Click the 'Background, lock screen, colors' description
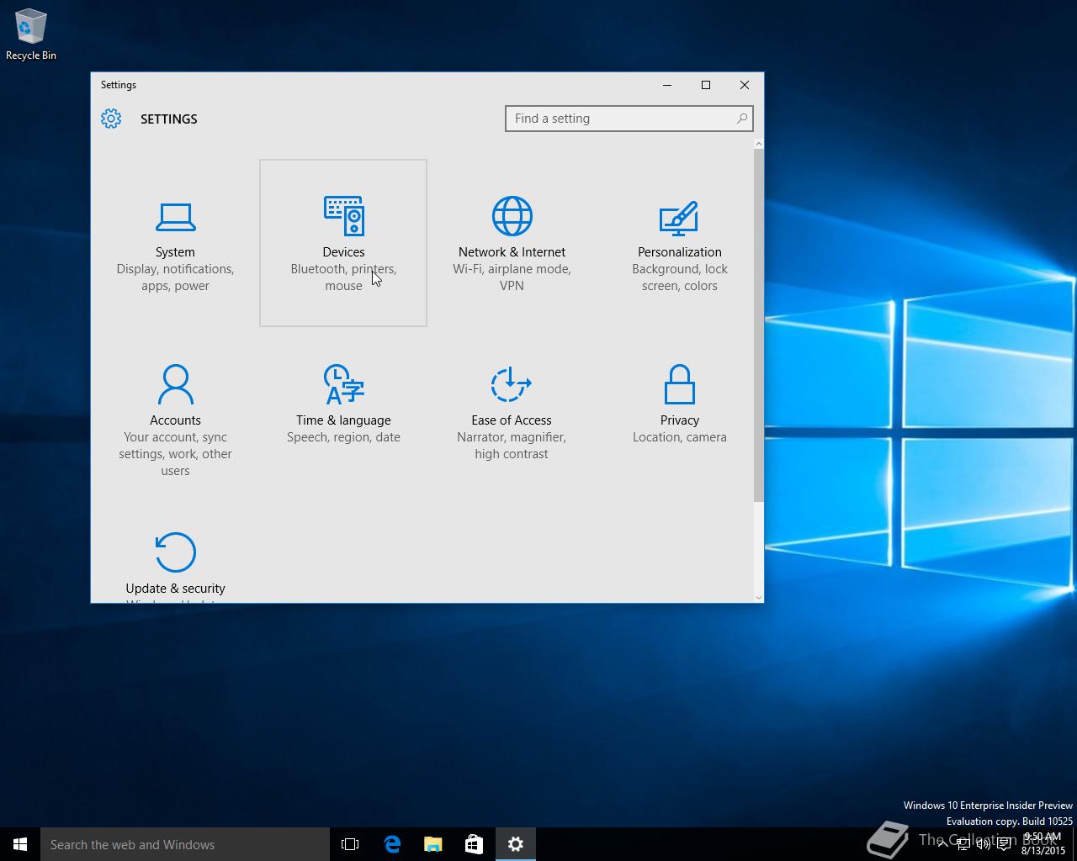This screenshot has width=1077, height=861. tap(680, 277)
